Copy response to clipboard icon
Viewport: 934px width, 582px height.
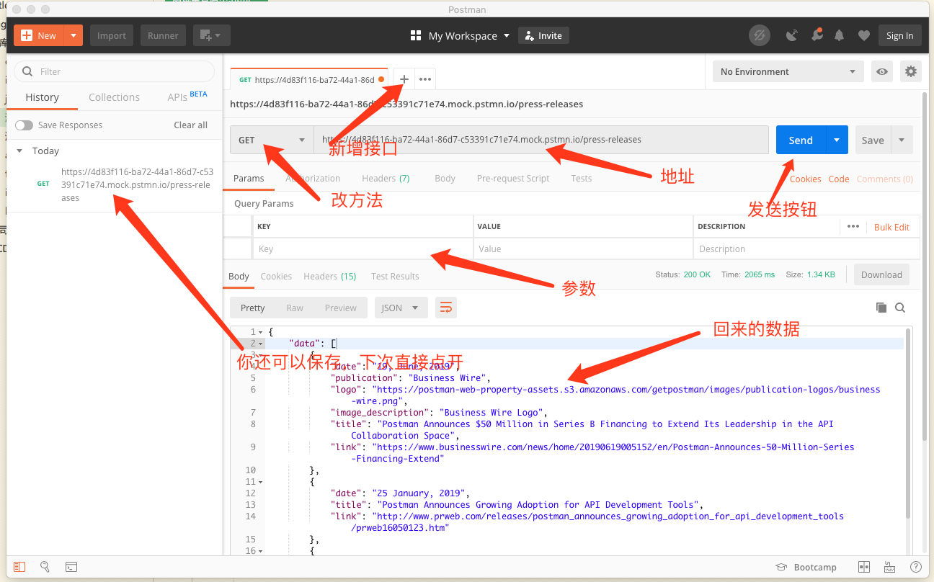[881, 308]
